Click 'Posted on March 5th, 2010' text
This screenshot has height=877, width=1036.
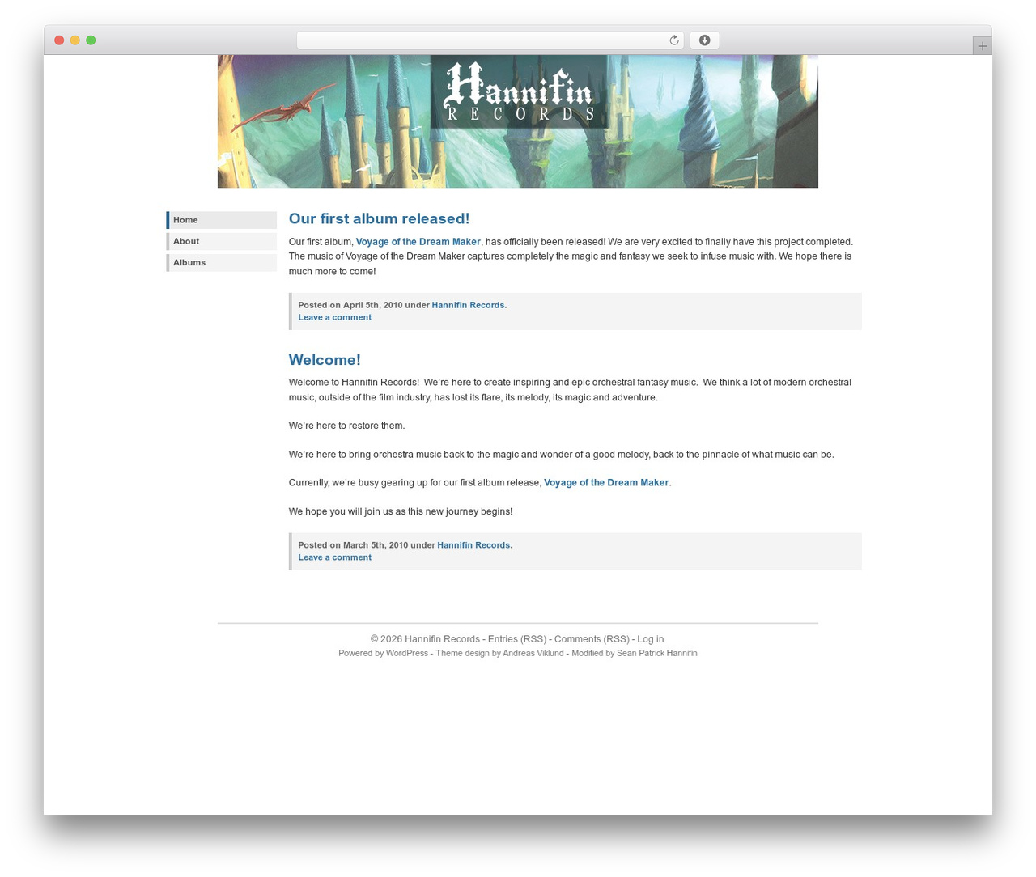353,545
